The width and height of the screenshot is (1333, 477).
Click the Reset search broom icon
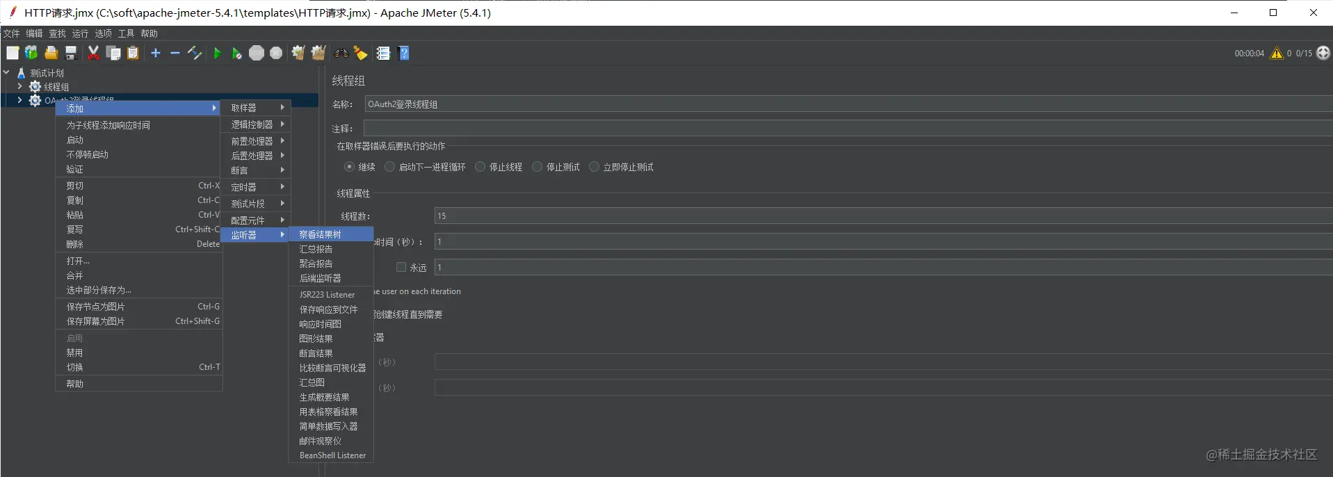tap(360, 53)
